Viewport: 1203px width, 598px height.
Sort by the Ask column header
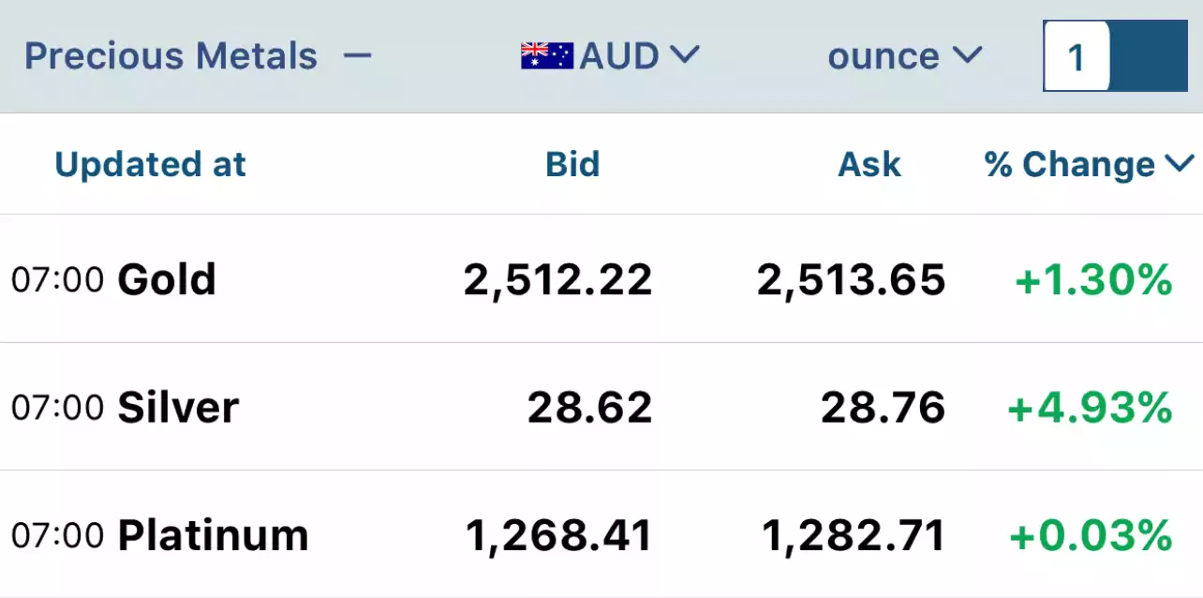pos(869,165)
